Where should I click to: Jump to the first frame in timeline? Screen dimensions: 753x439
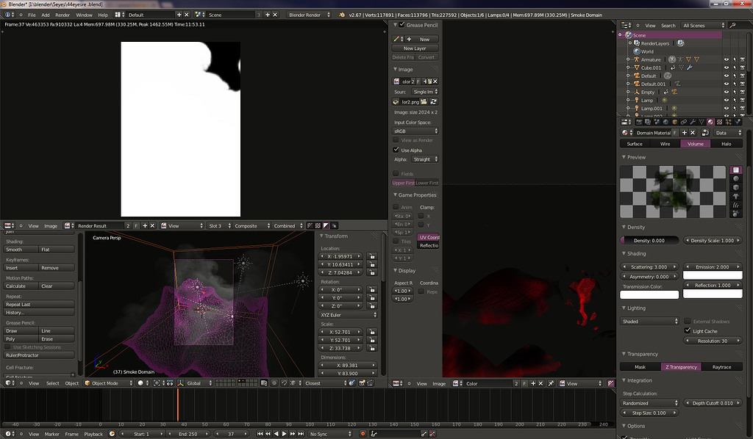pyautogui.click(x=260, y=434)
